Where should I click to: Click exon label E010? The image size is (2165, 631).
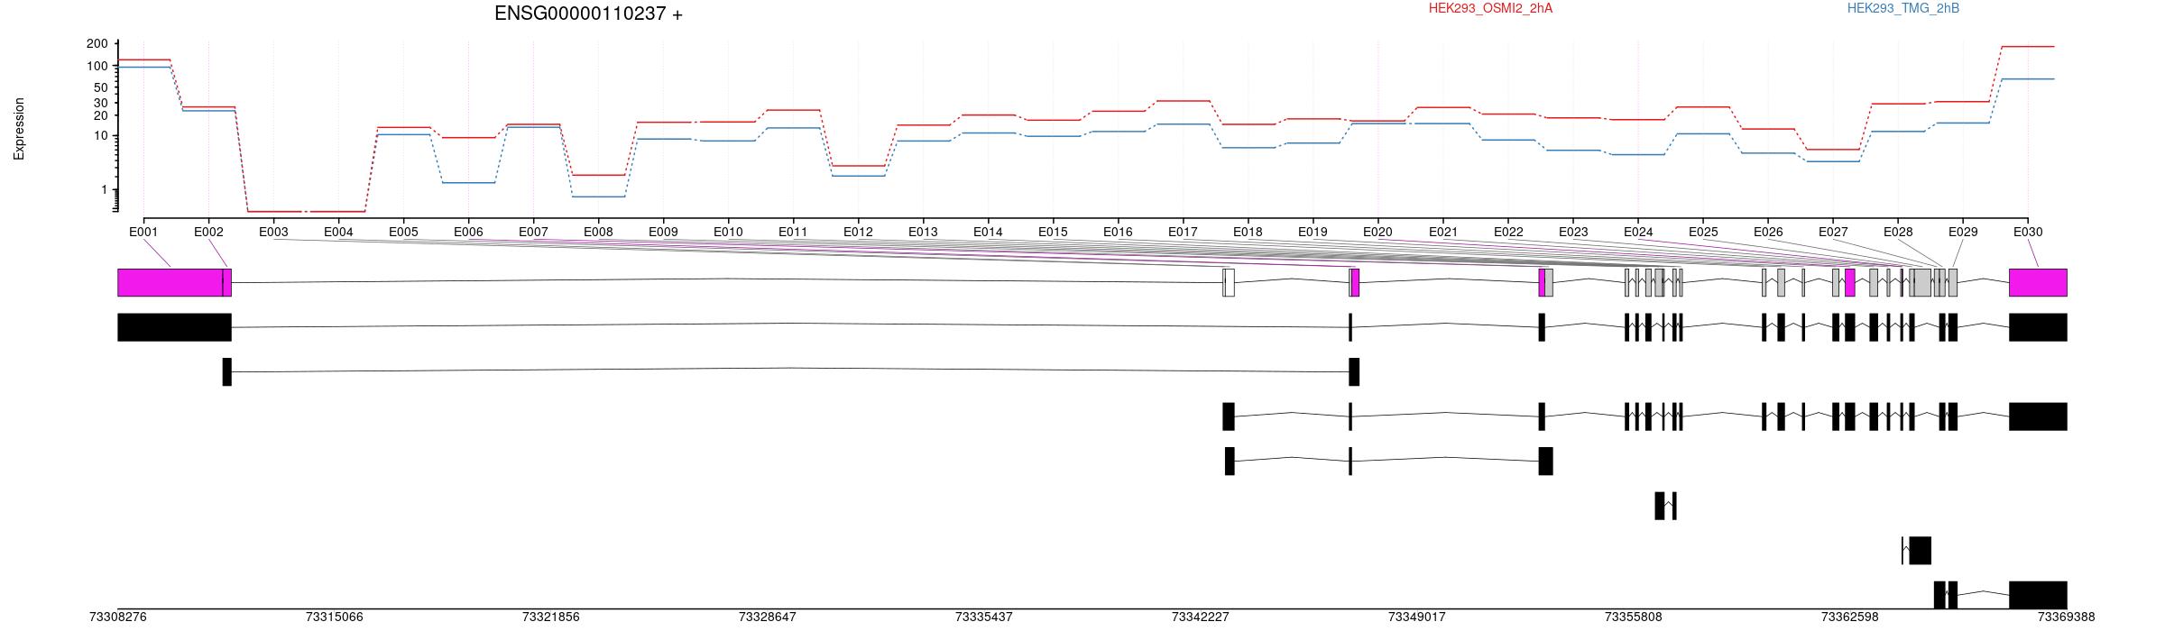pyautogui.click(x=728, y=232)
